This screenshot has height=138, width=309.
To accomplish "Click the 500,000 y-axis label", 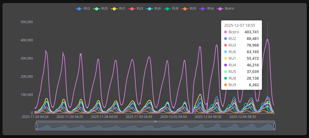I will (x=27, y=22).
